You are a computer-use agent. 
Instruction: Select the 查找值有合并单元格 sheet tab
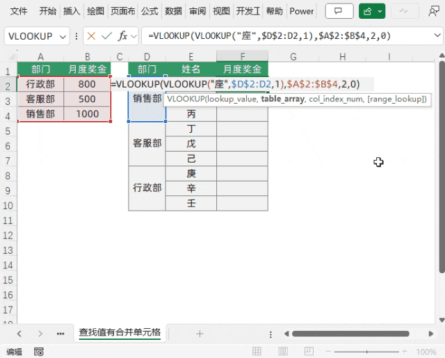pos(120,333)
